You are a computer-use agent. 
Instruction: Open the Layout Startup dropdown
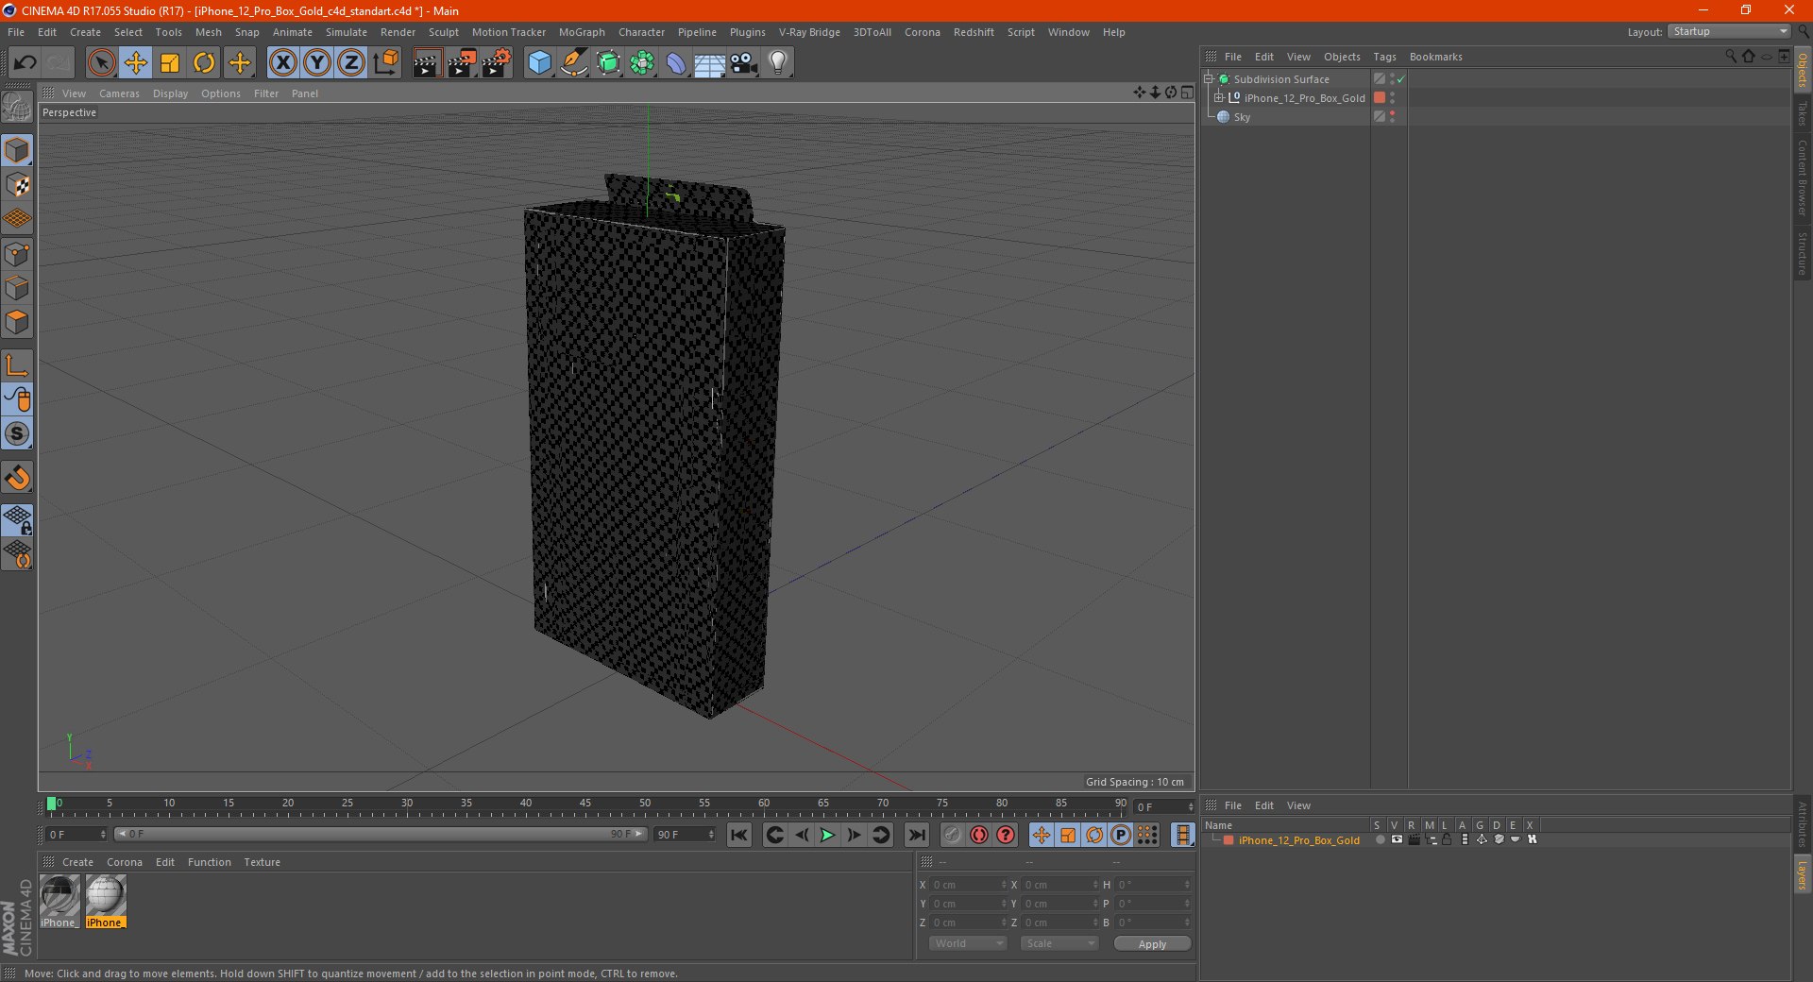[x=1729, y=31]
